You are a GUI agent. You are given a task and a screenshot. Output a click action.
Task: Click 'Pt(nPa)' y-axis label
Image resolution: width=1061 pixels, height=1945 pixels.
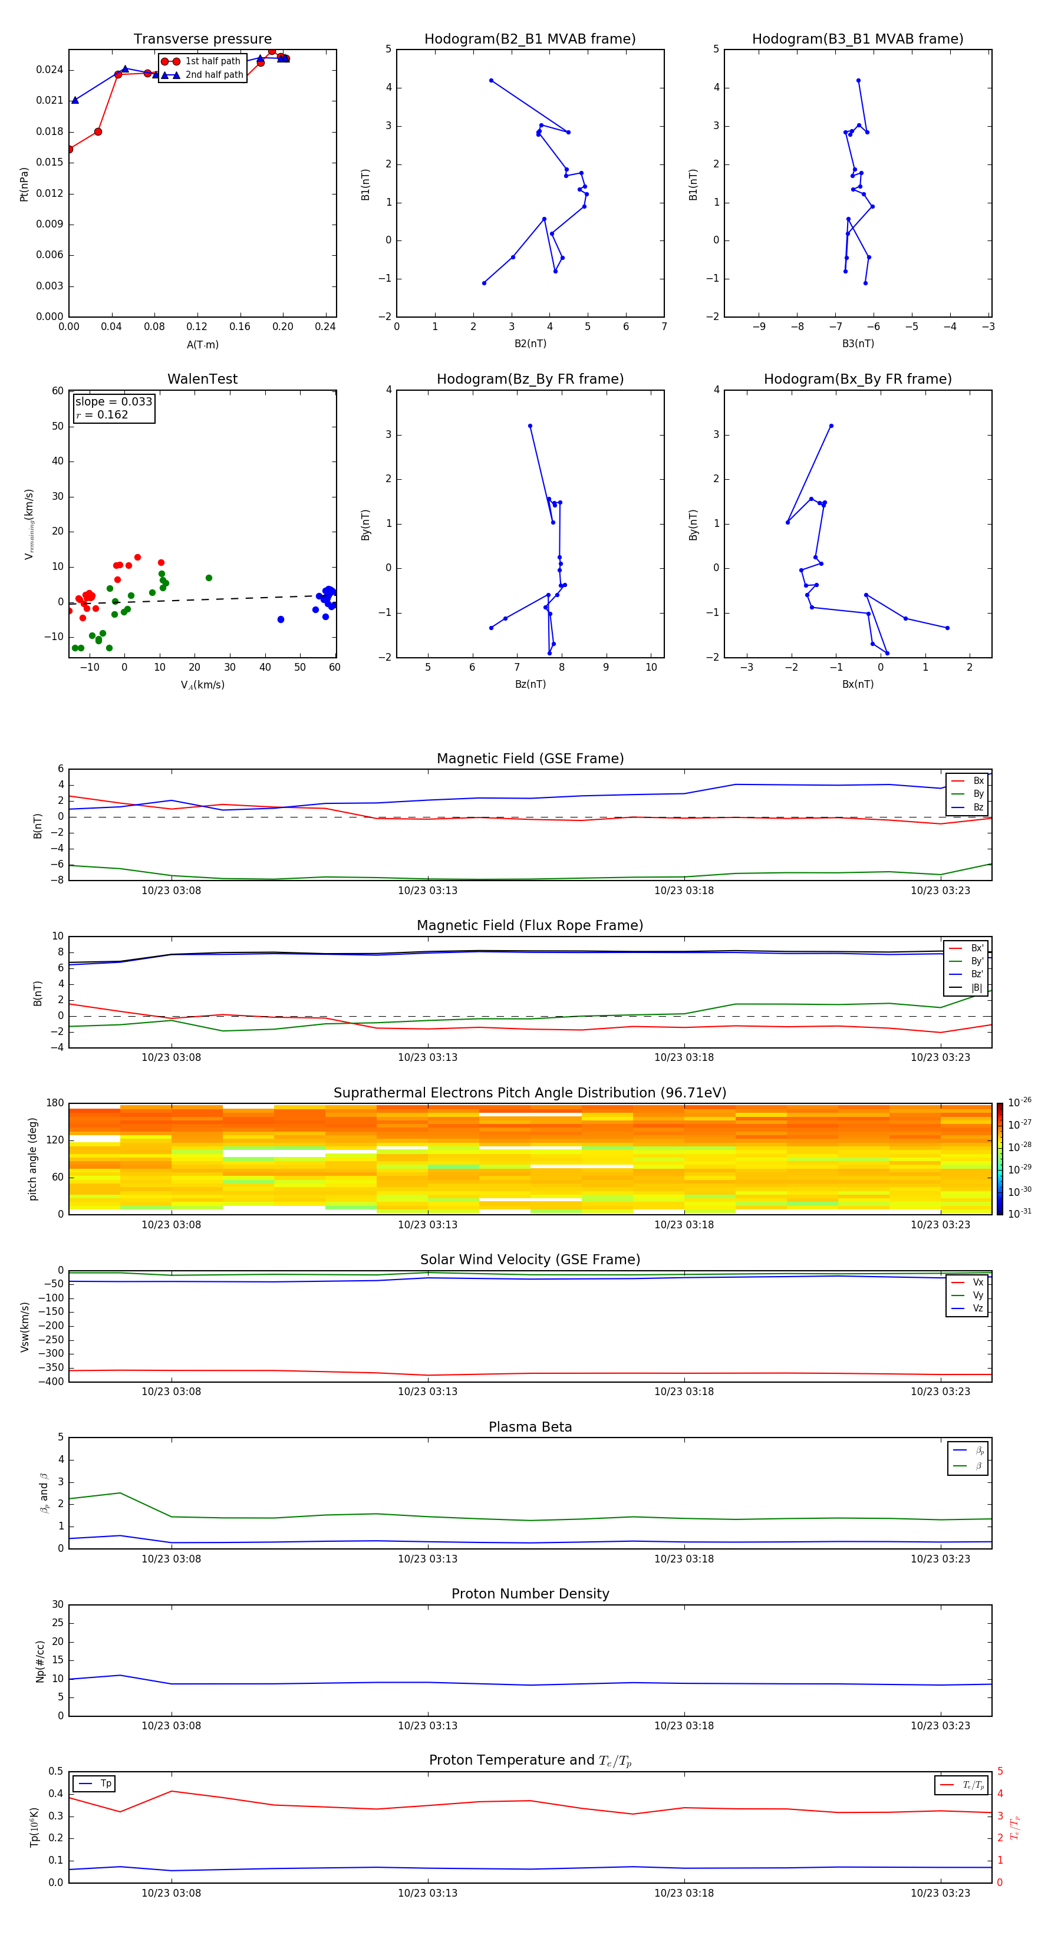click(x=24, y=184)
